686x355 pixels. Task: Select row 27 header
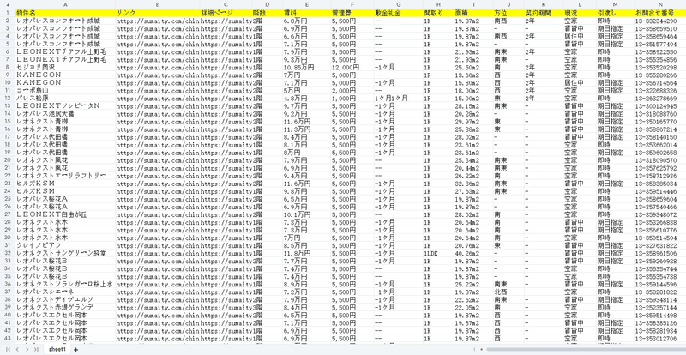point(8,215)
